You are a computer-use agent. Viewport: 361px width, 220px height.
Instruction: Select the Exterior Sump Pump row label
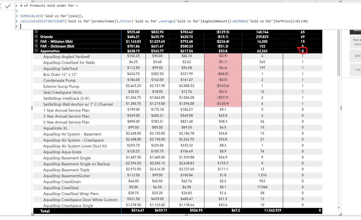(x=61, y=86)
